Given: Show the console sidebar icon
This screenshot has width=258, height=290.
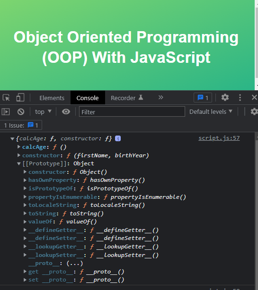Looking at the screenshot, I should coord(6,112).
